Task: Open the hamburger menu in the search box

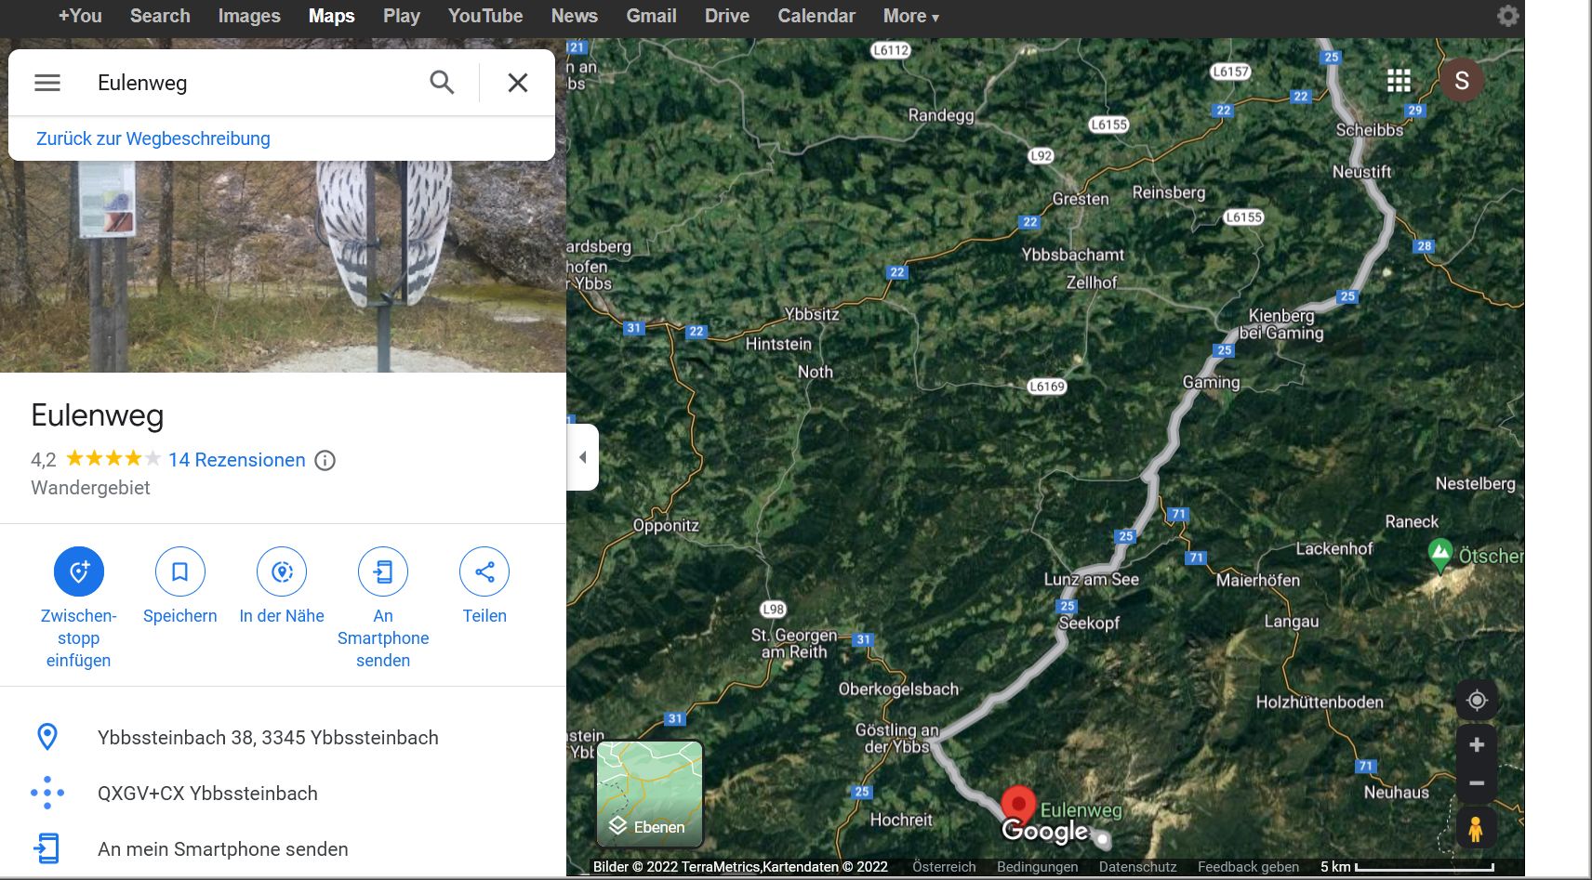Action: coord(47,83)
